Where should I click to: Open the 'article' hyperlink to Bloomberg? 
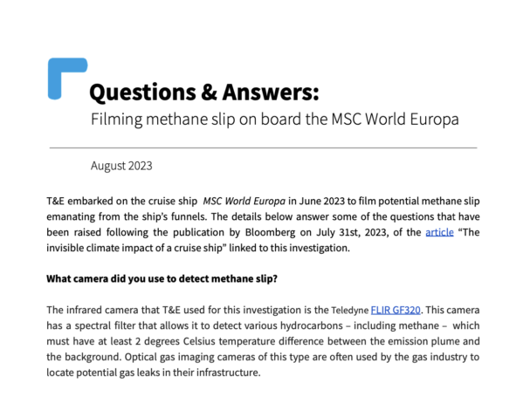439,232
